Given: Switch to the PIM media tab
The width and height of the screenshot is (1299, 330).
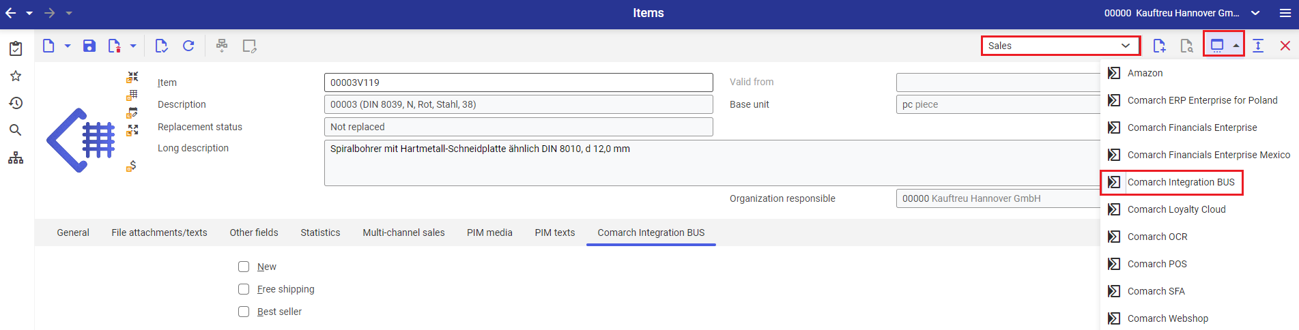Looking at the screenshot, I should tap(489, 232).
